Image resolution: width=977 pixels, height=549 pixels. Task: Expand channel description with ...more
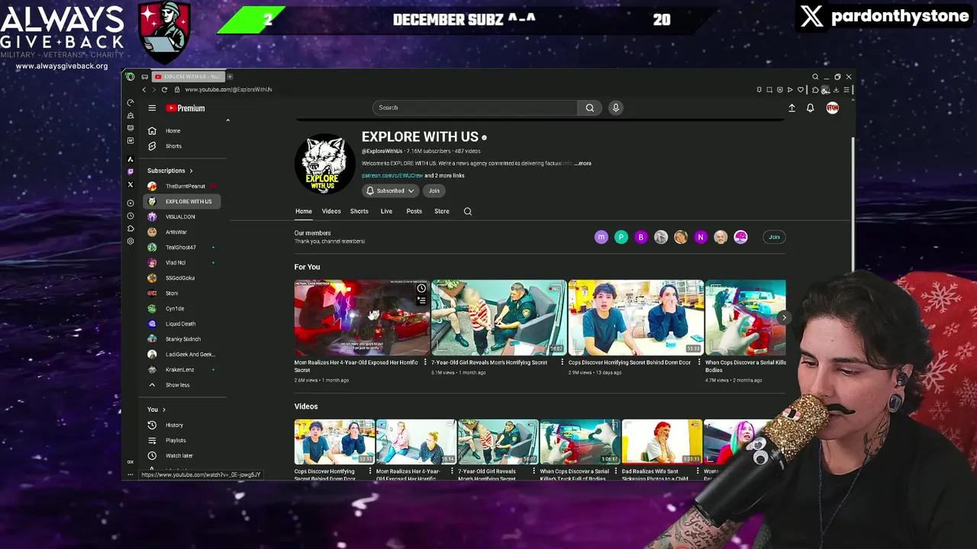tap(583, 163)
